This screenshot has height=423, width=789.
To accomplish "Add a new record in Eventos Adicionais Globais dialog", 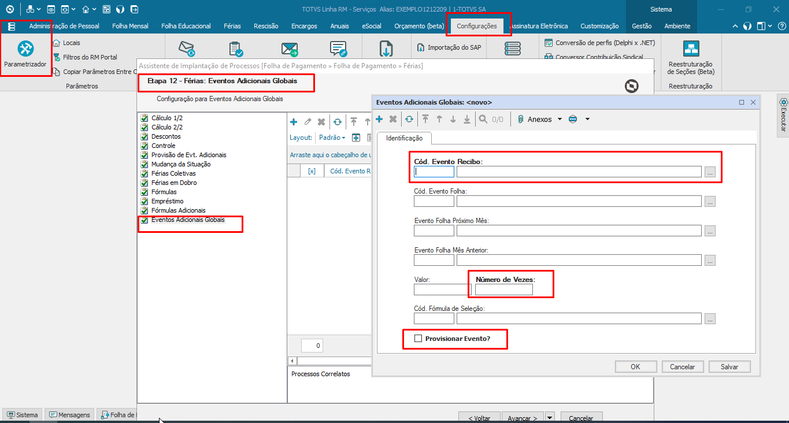I will [x=379, y=119].
